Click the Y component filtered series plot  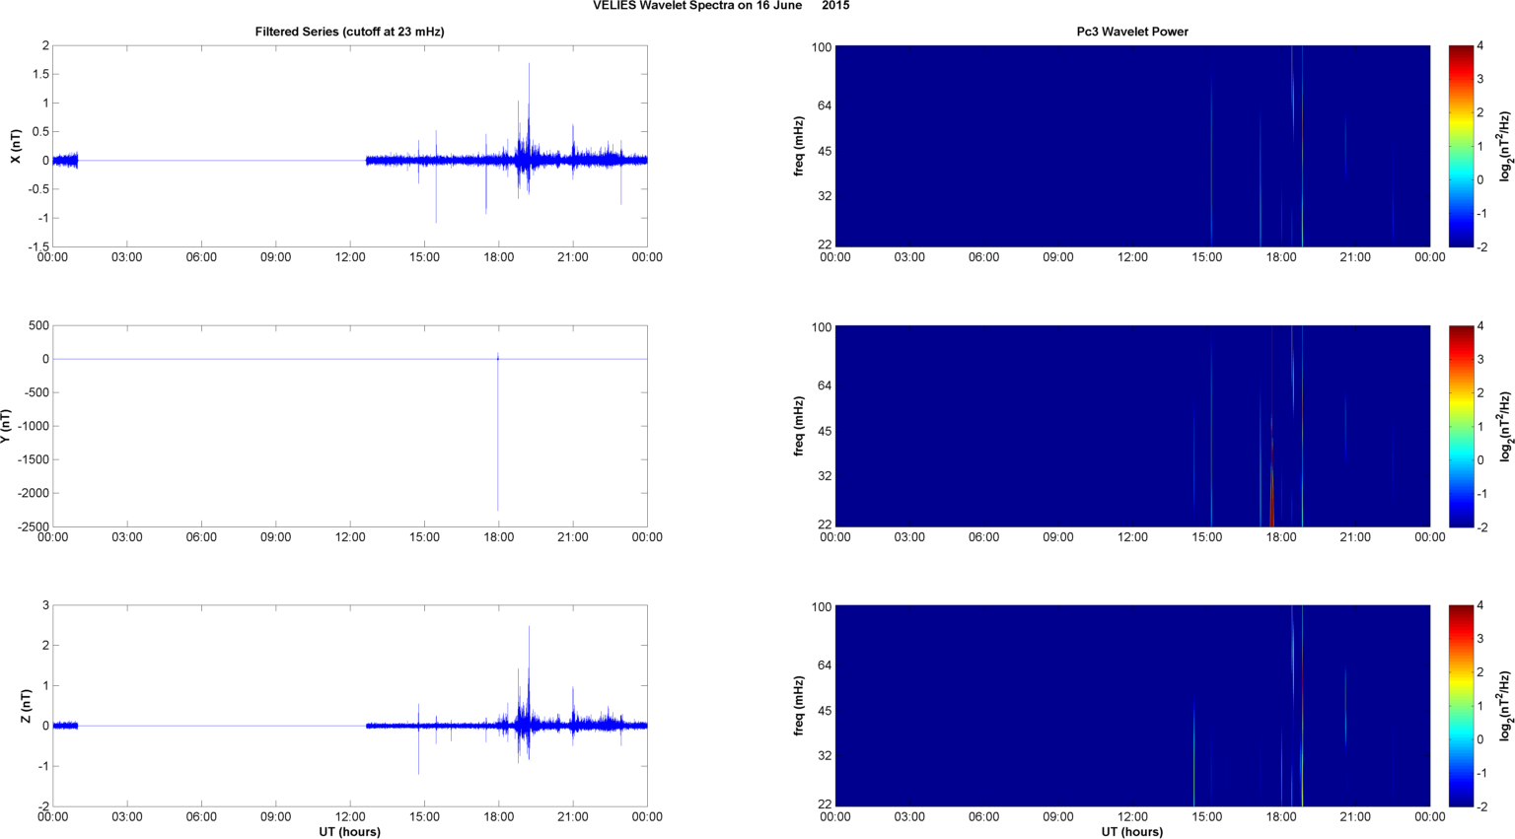(x=350, y=426)
